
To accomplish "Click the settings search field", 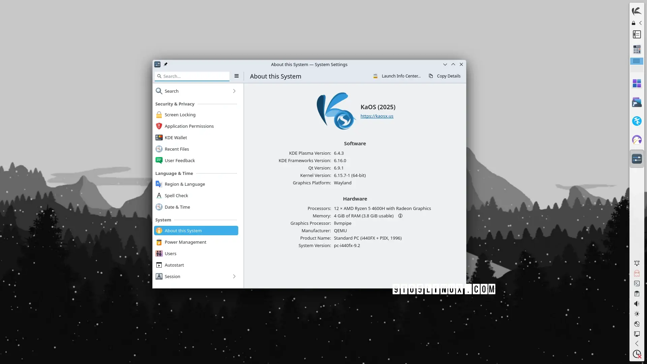I will coord(194,76).
